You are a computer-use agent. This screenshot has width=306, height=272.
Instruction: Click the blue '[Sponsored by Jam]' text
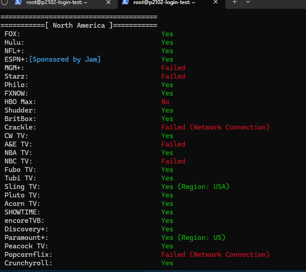click(65, 59)
